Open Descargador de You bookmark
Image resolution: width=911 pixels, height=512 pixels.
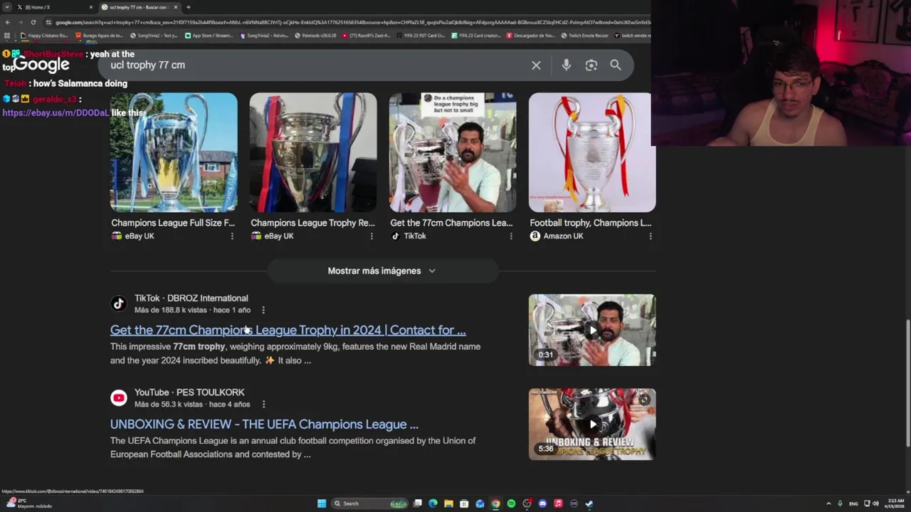[x=530, y=36]
